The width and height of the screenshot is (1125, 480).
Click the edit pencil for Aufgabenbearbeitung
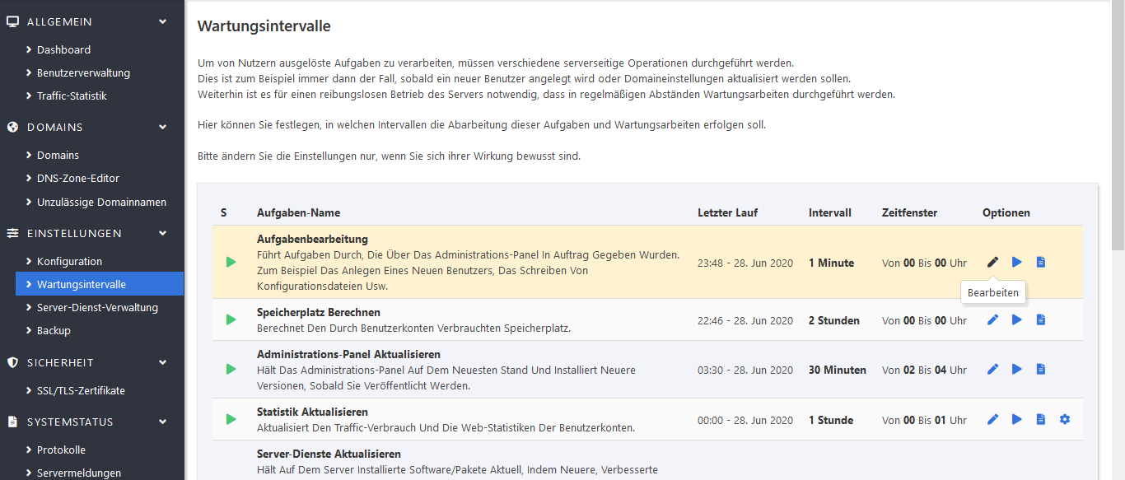coord(992,262)
